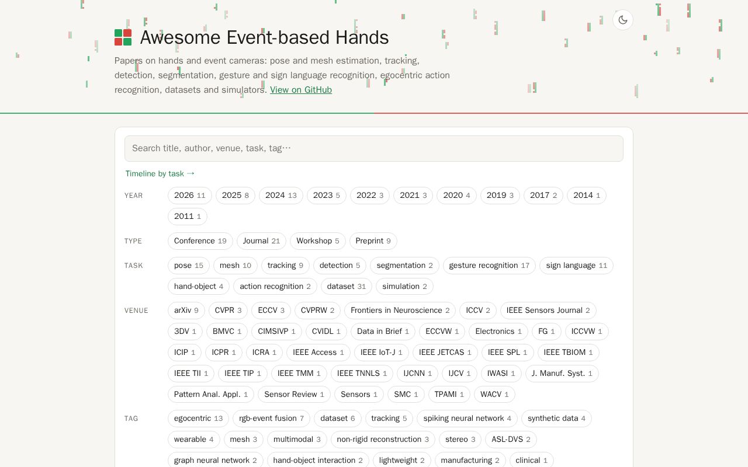Filter by year 2025

236,196
